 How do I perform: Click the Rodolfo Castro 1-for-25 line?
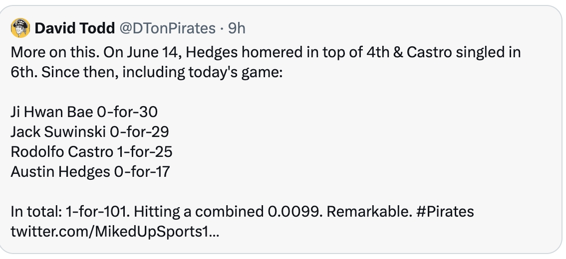[92, 151]
